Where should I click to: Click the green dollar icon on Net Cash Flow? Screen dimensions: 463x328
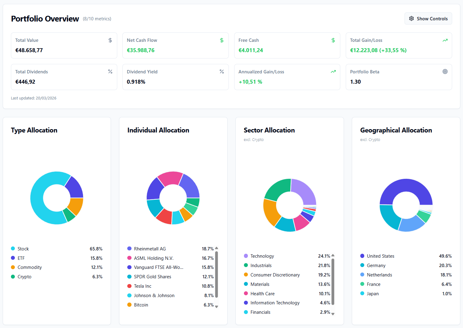pos(222,40)
